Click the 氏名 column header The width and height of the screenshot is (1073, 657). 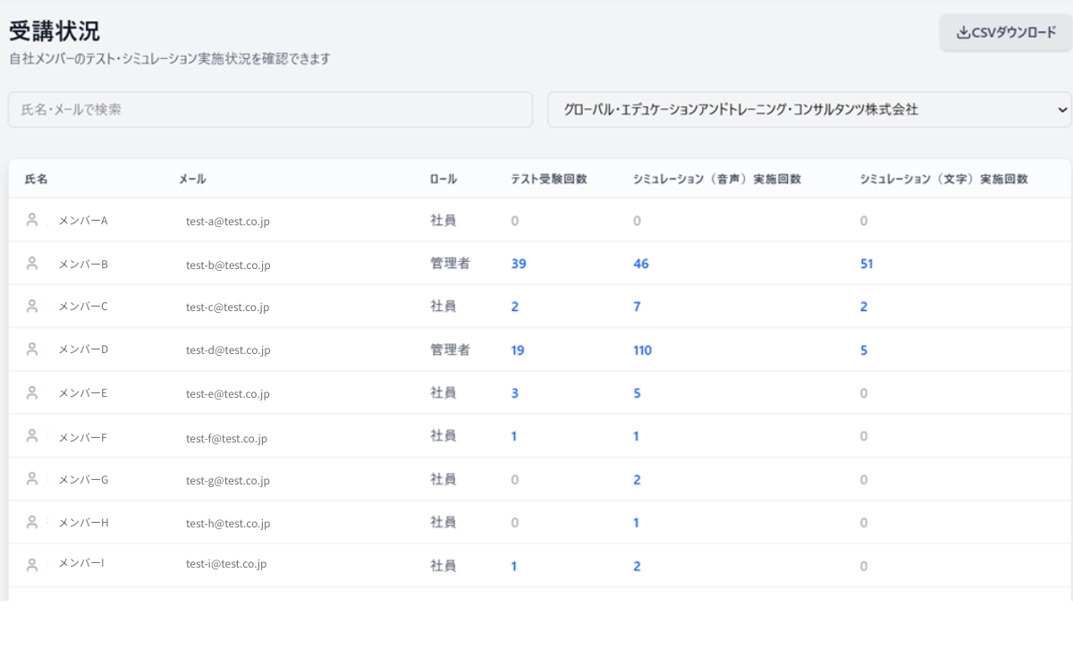point(36,179)
